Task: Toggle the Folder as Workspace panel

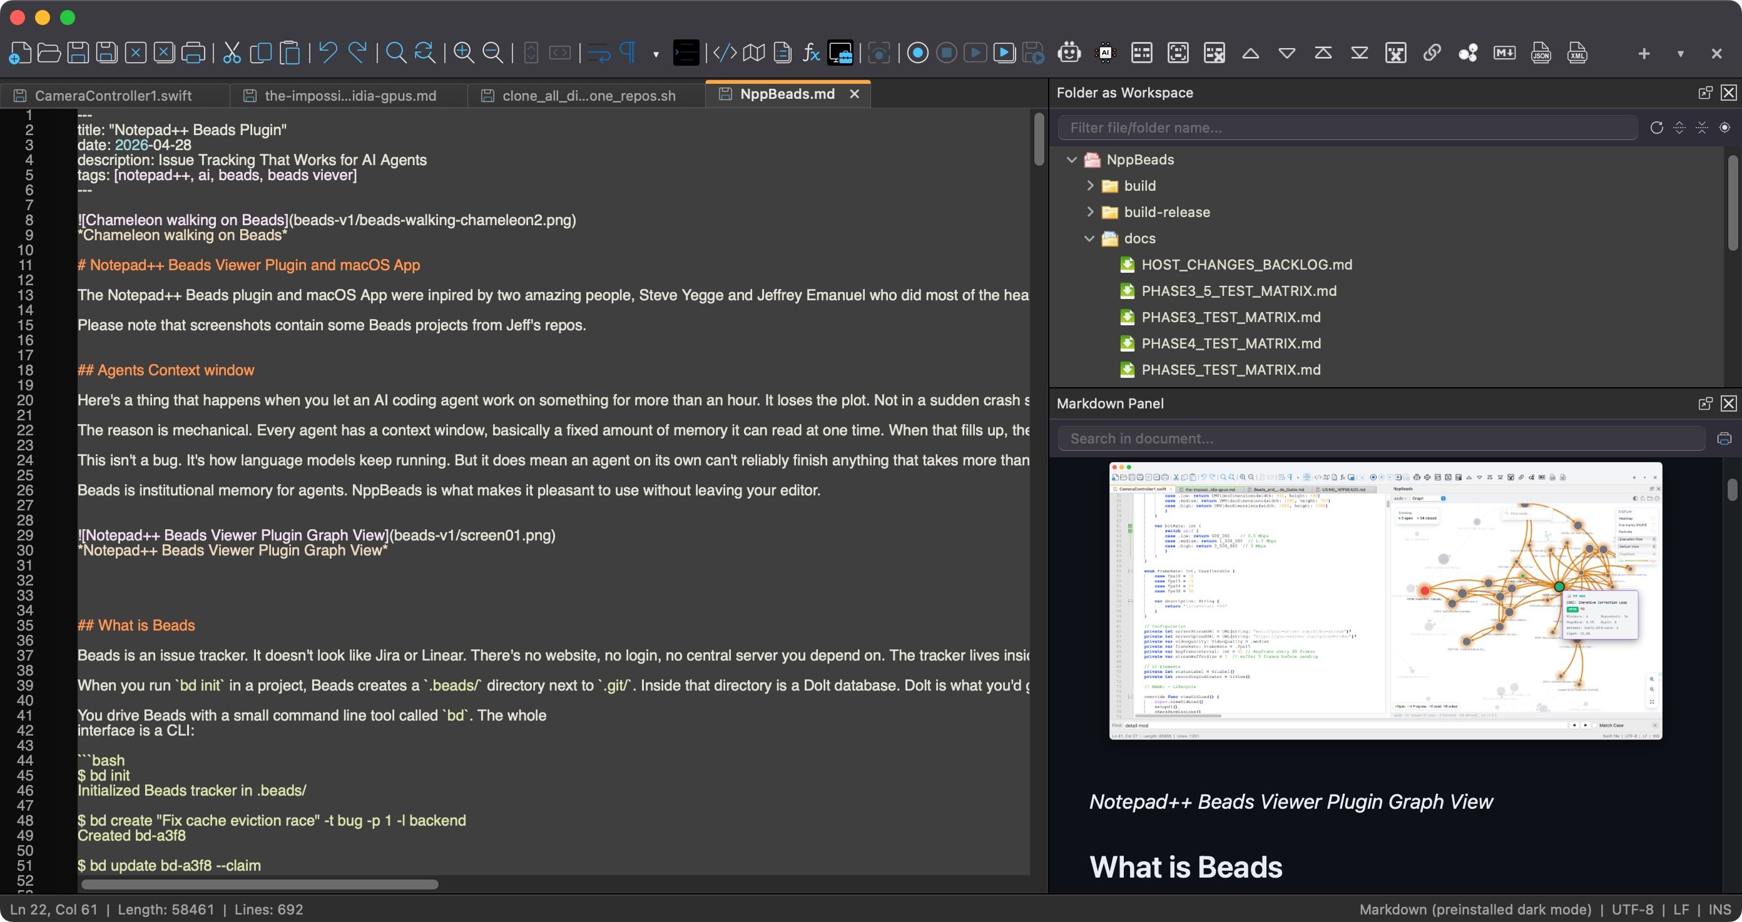Action: click(840, 53)
